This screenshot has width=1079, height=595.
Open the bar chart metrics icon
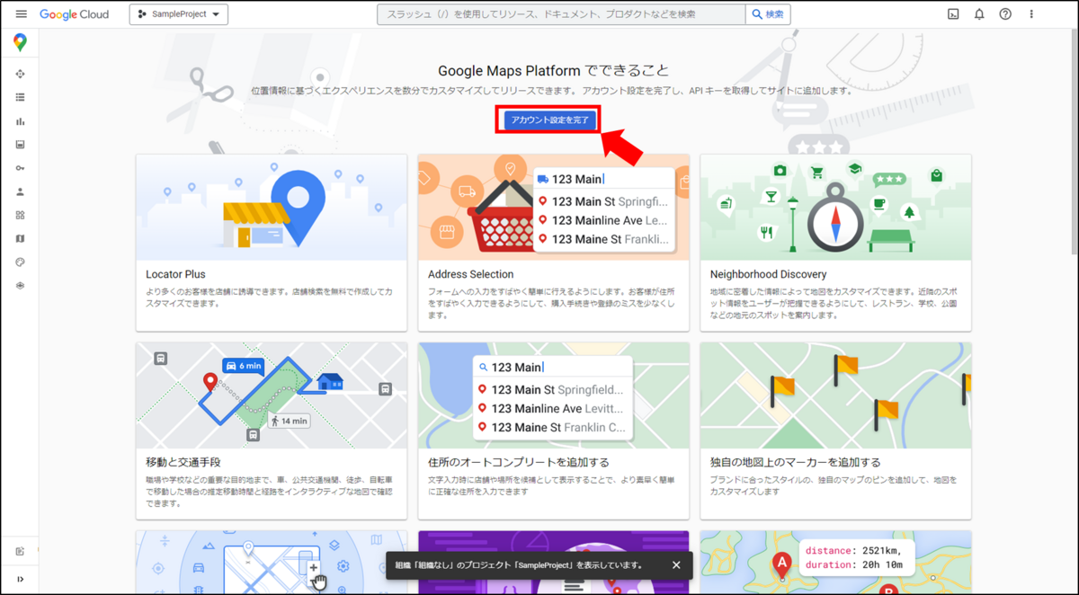click(x=20, y=121)
